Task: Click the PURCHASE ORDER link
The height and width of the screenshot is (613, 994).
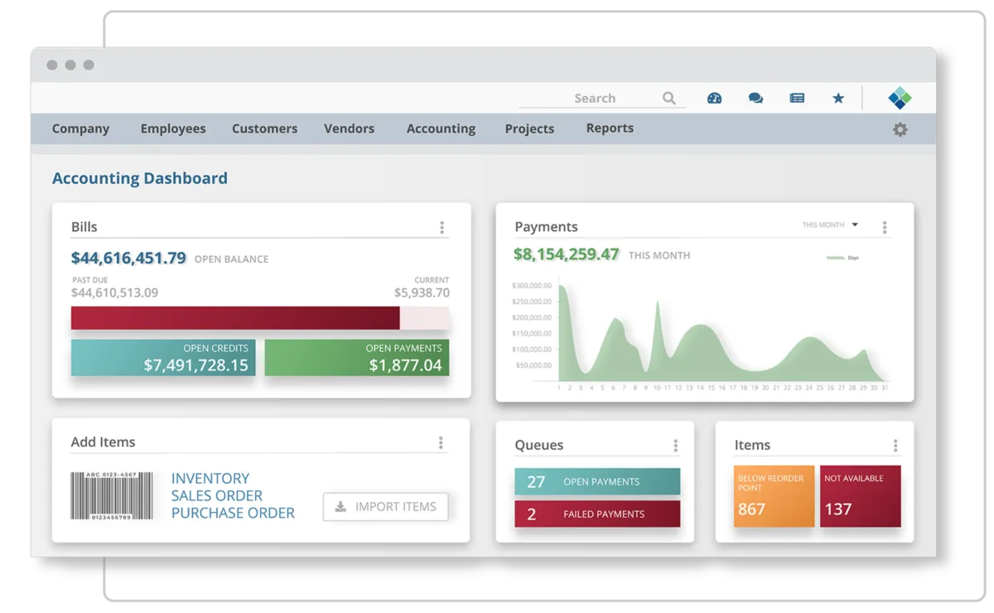Action: 233,513
